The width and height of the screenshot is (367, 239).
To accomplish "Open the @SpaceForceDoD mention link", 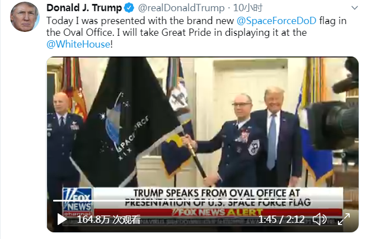I will [276, 21].
